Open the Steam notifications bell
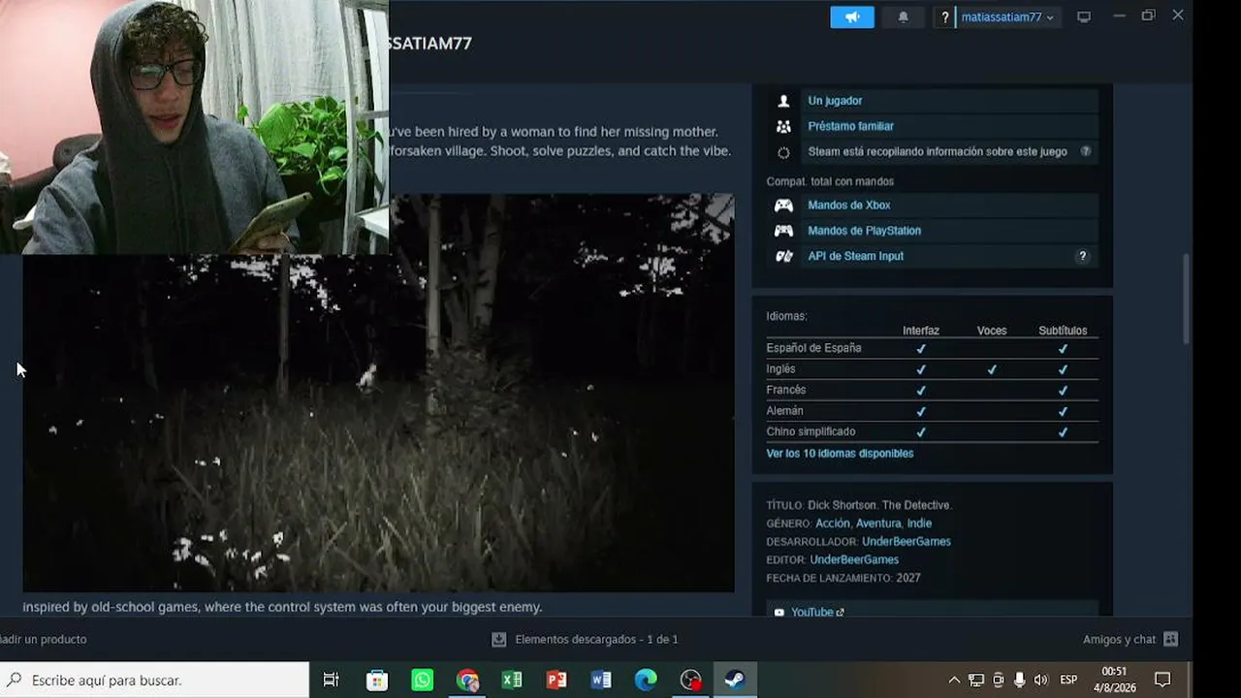The image size is (1241, 698). [904, 17]
